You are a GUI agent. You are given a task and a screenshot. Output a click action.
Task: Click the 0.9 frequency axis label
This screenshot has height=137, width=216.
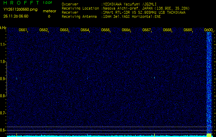point(3,79)
